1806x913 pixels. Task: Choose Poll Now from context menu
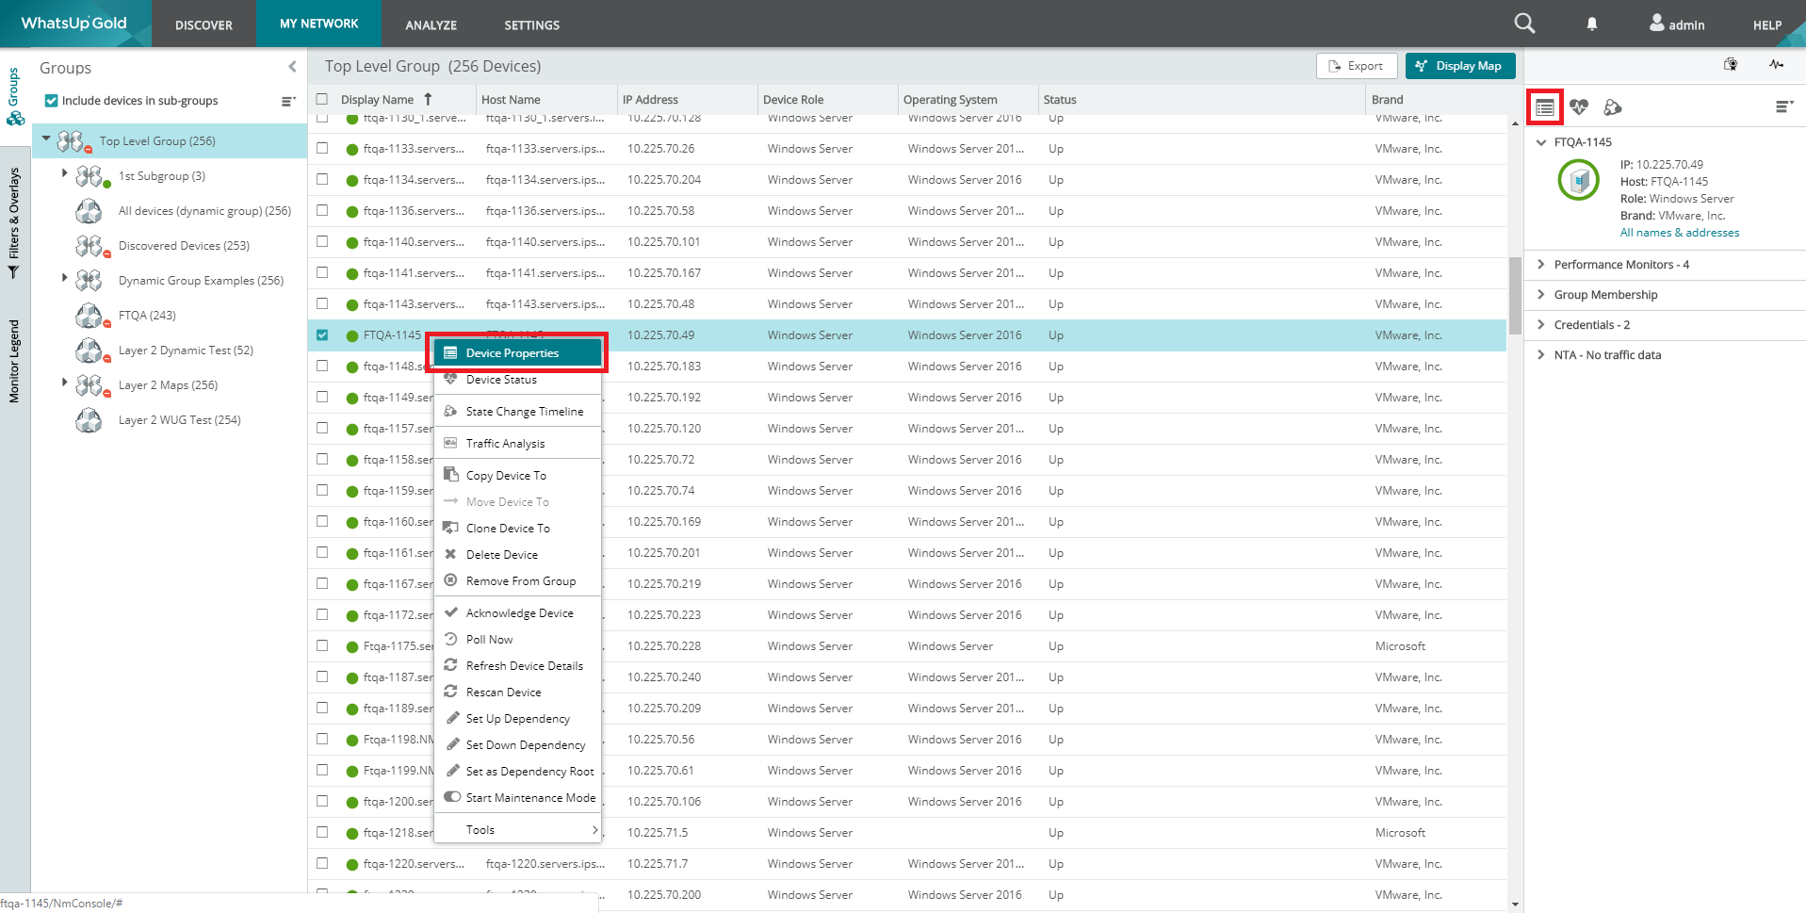click(517, 640)
